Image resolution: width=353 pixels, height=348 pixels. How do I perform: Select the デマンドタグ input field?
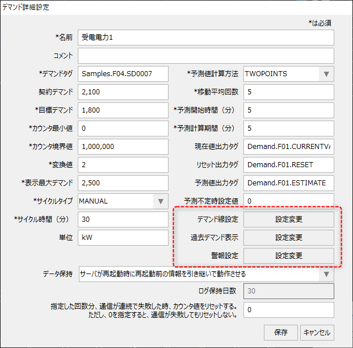point(123,74)
